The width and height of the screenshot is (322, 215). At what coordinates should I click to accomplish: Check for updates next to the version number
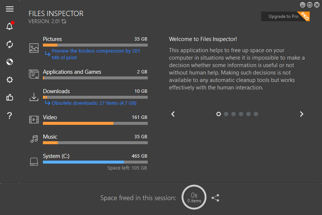coord(64,22)
